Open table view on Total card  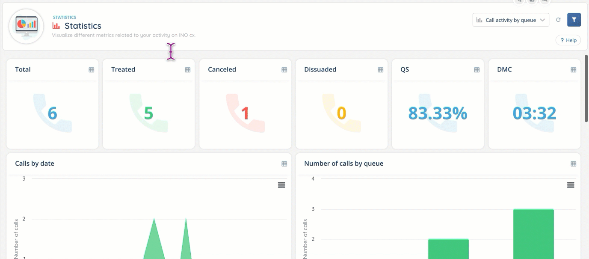91,70
